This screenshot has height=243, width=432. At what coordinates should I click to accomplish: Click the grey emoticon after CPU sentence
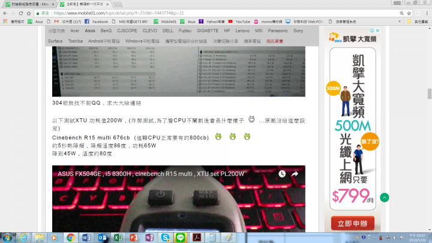[251, 119]
